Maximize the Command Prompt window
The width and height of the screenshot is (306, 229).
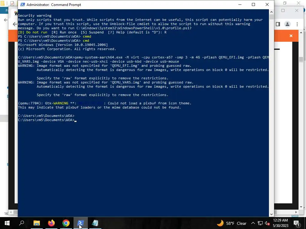[253, 4]
